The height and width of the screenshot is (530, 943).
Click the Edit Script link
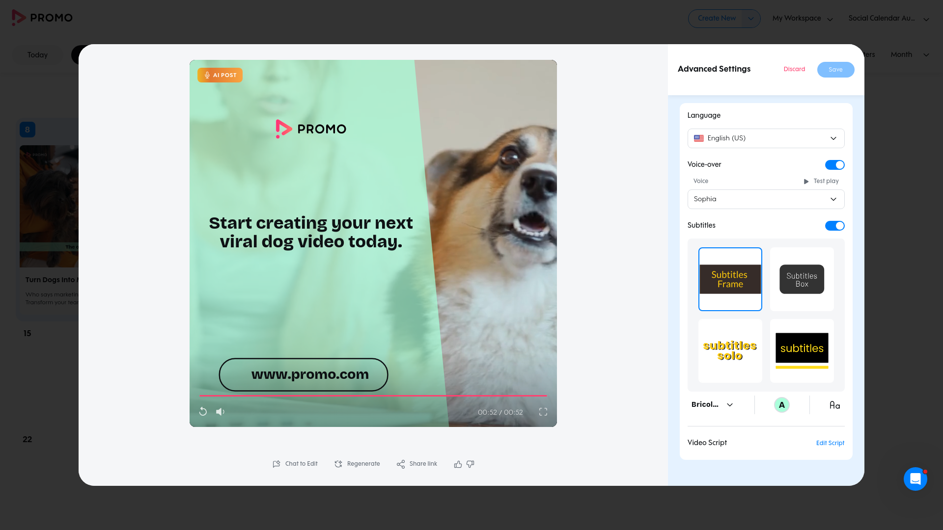point(830,443)
